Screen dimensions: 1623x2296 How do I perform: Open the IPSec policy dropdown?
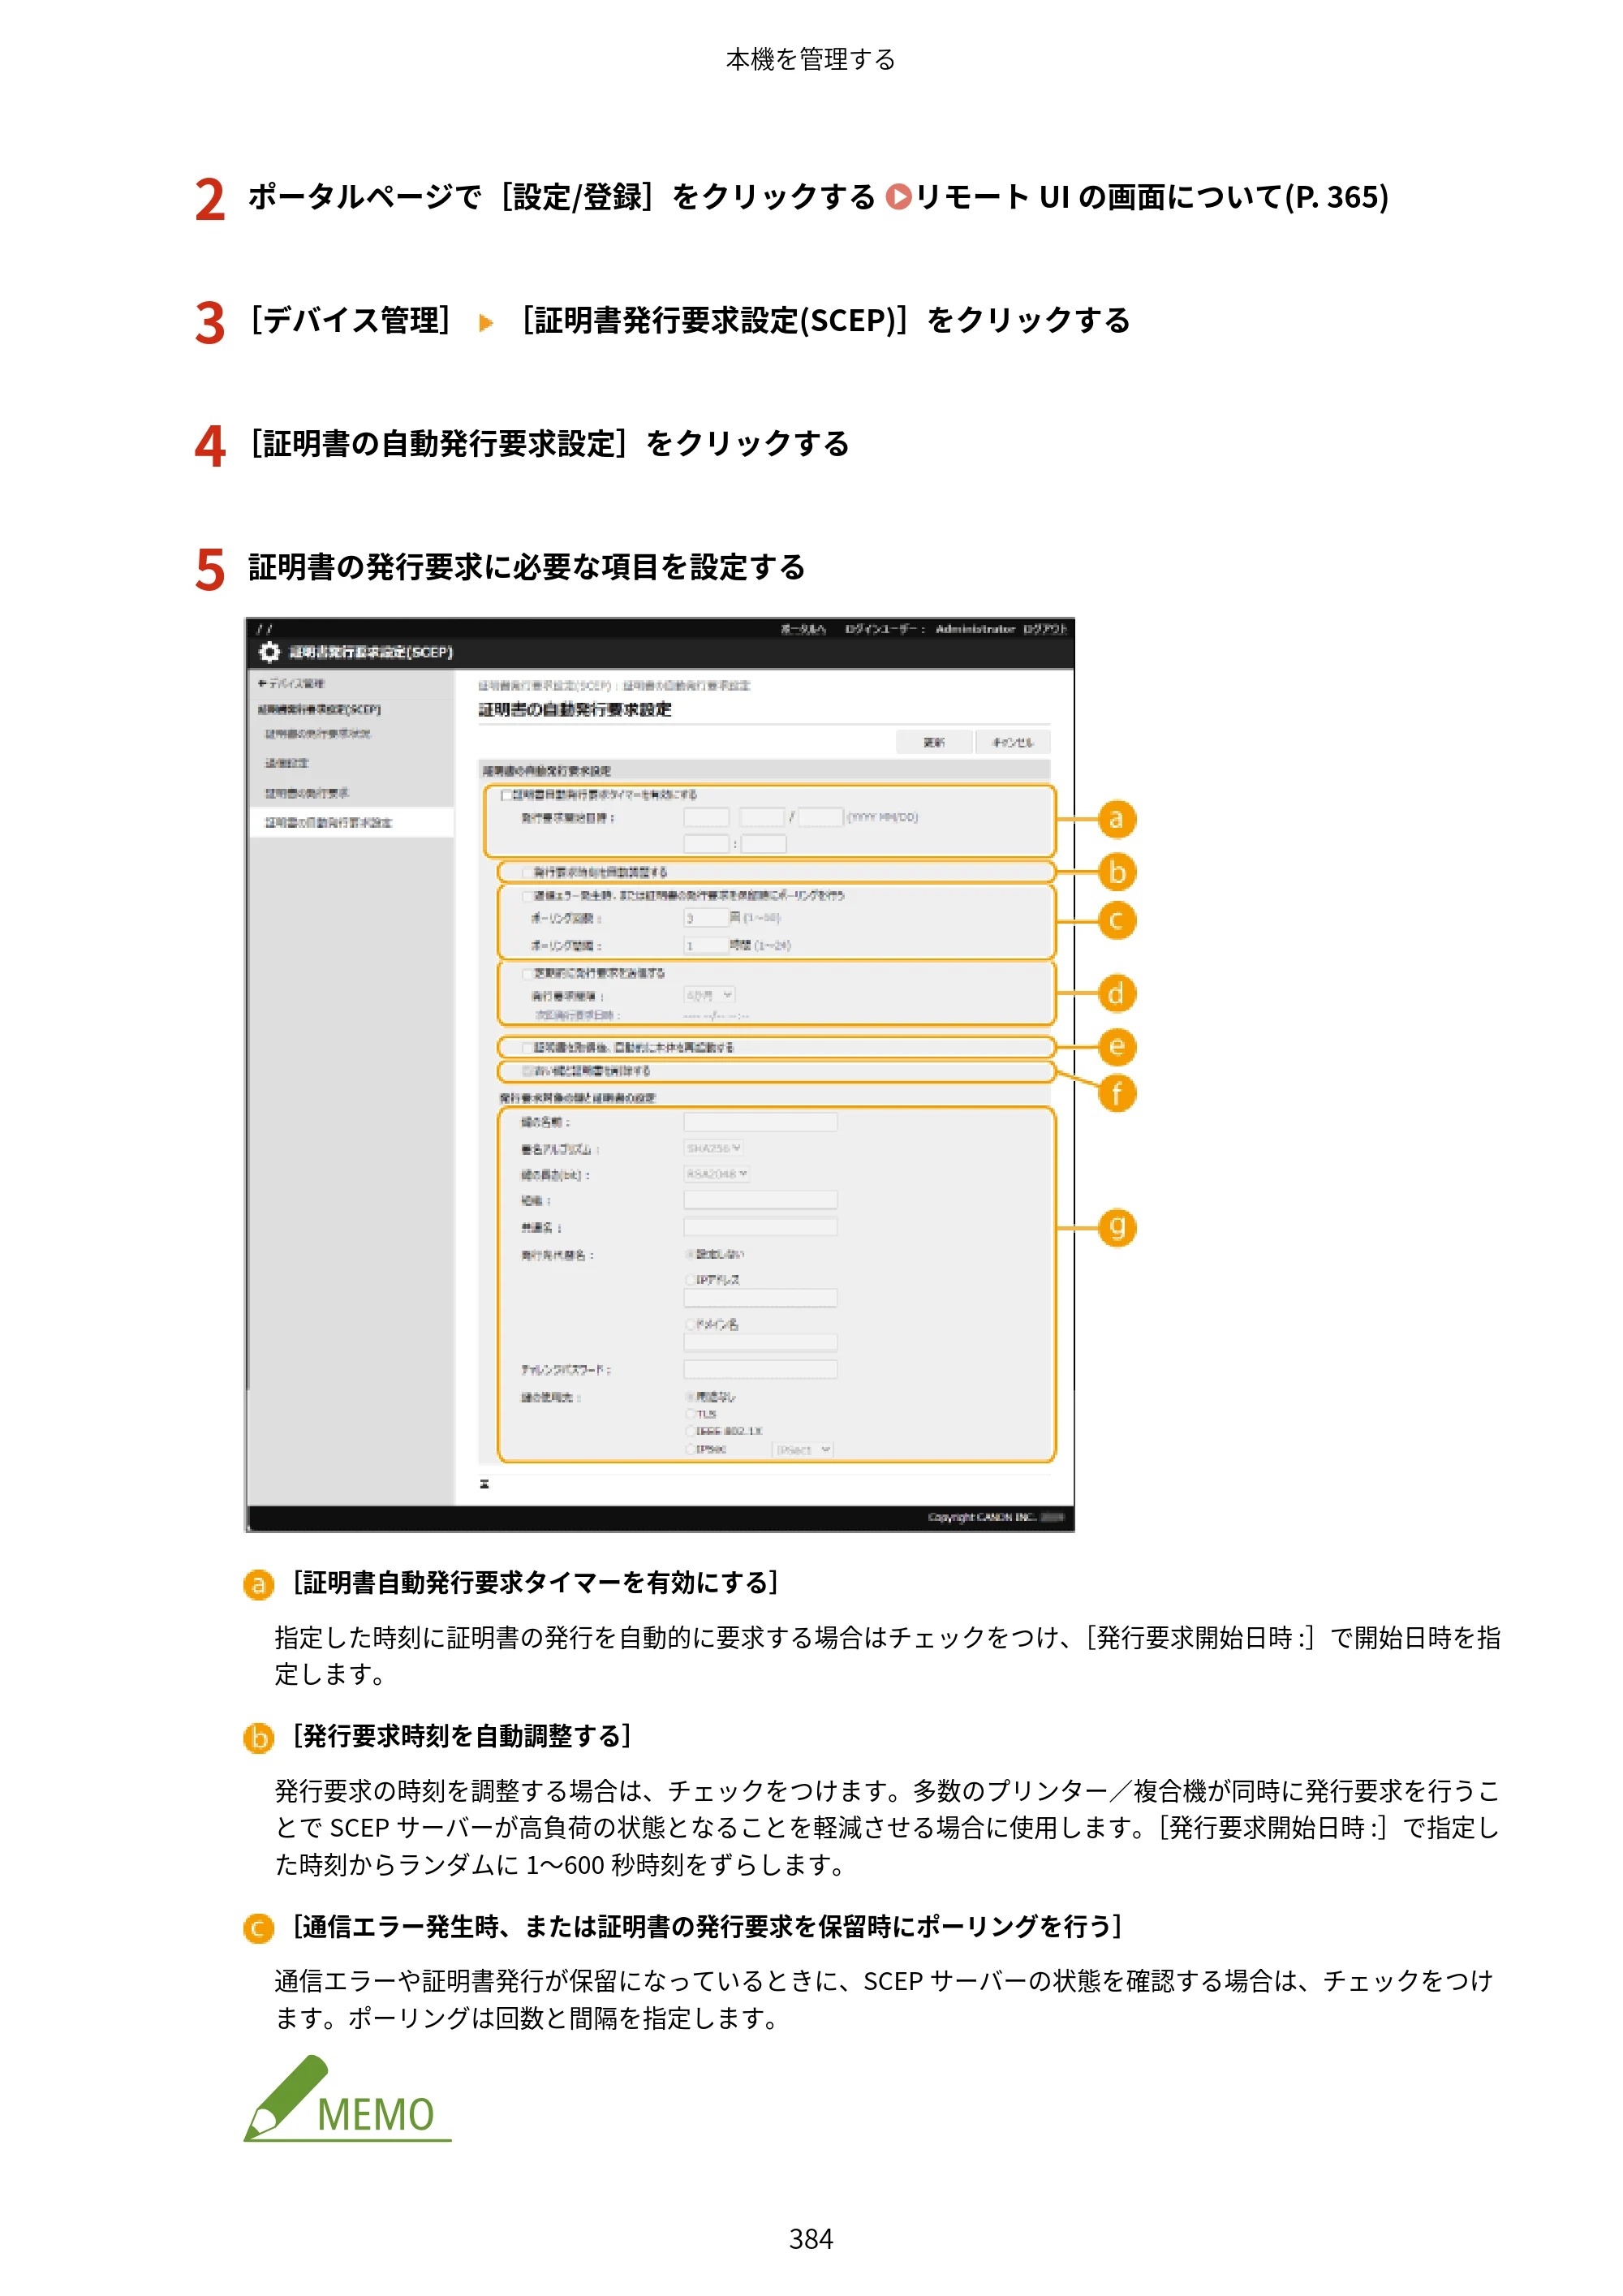[804, 1449]
